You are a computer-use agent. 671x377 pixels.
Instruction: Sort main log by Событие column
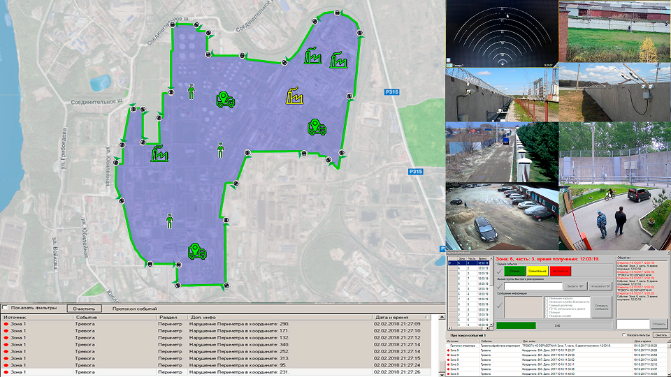(115, 317)
